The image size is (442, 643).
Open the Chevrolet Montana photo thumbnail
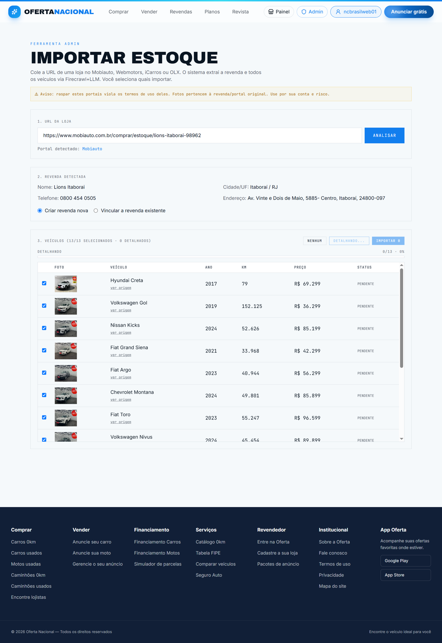tap(66, 396)
